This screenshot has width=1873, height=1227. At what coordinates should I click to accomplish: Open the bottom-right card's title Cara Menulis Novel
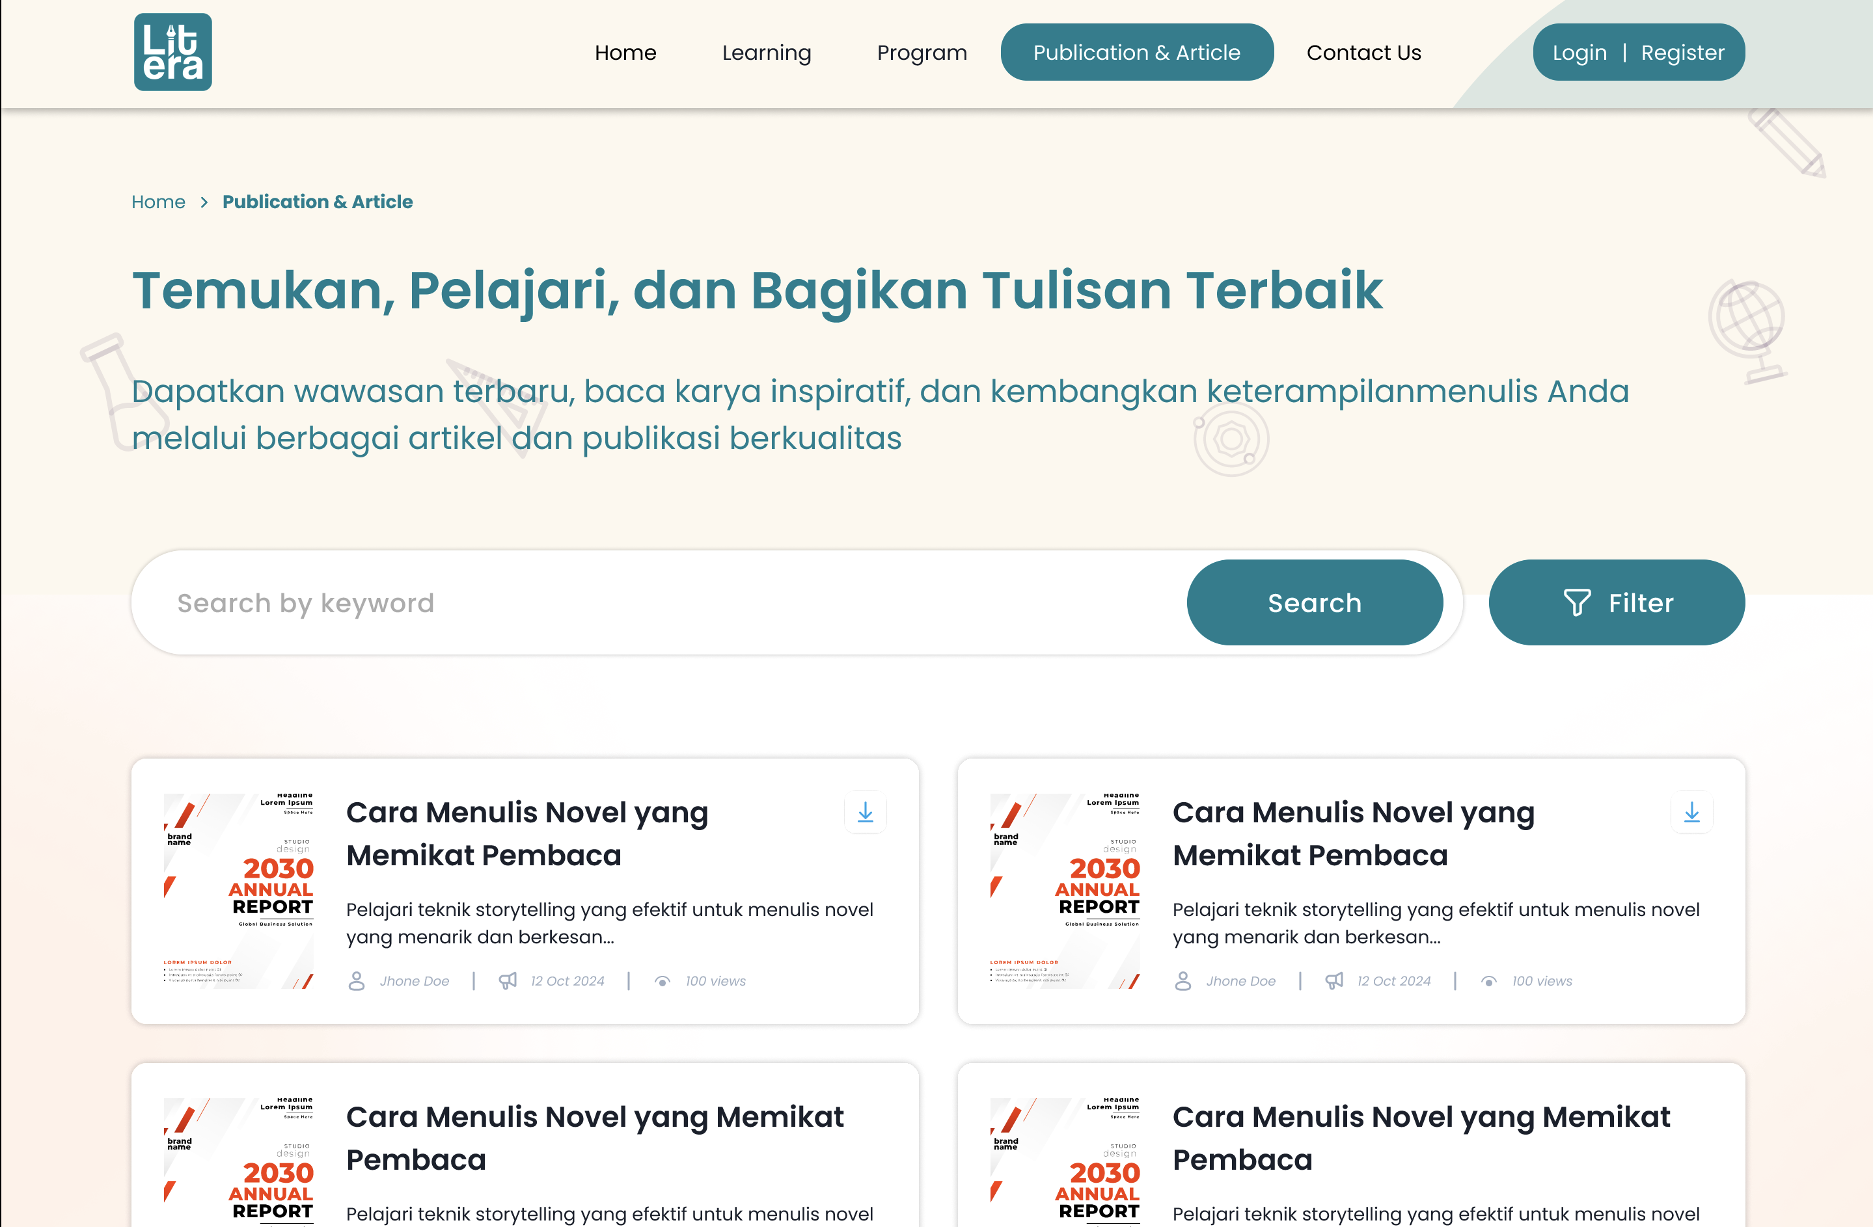(x=1421, y=1138)
